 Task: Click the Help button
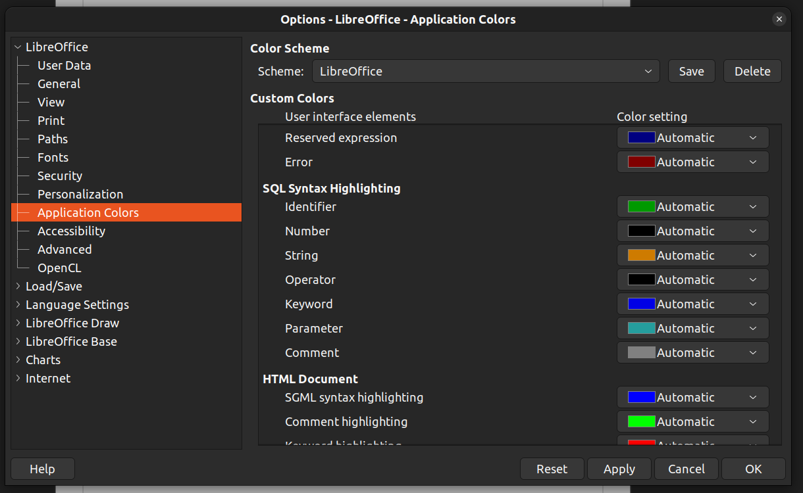(42, 469)
